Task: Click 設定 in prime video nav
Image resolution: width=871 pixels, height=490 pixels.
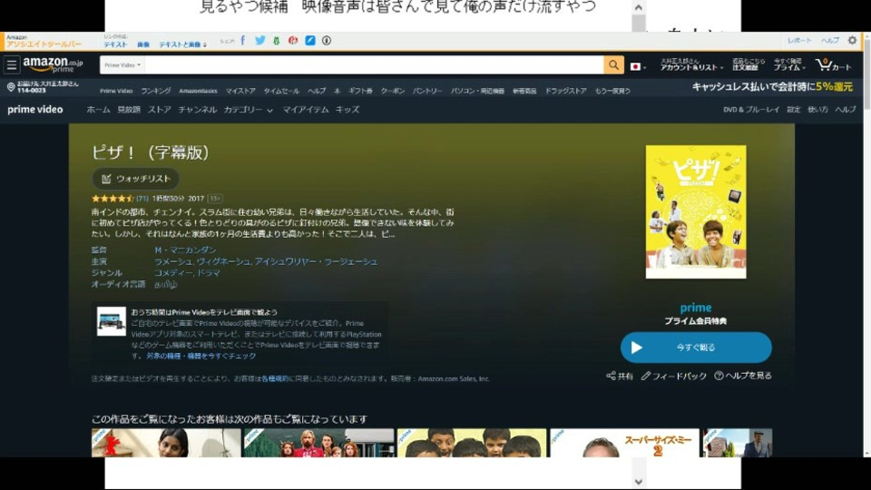Action: coord(793,110)
